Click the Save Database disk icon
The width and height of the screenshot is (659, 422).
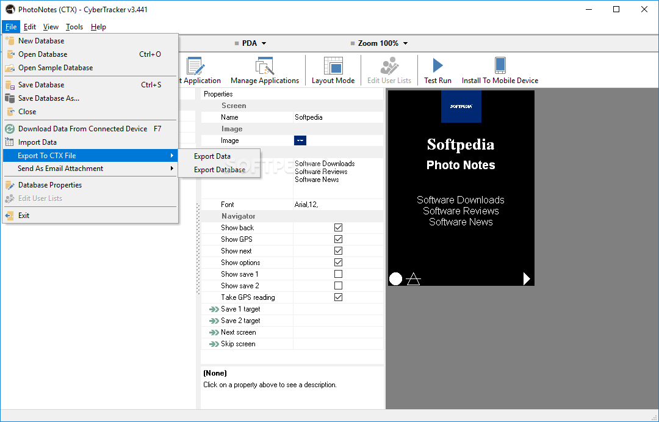10,84
